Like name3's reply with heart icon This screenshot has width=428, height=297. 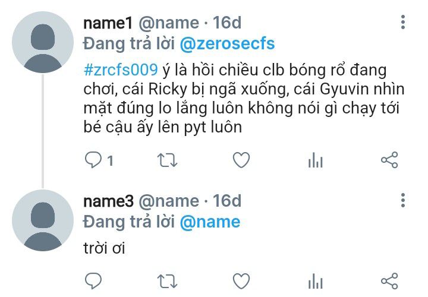241,281
